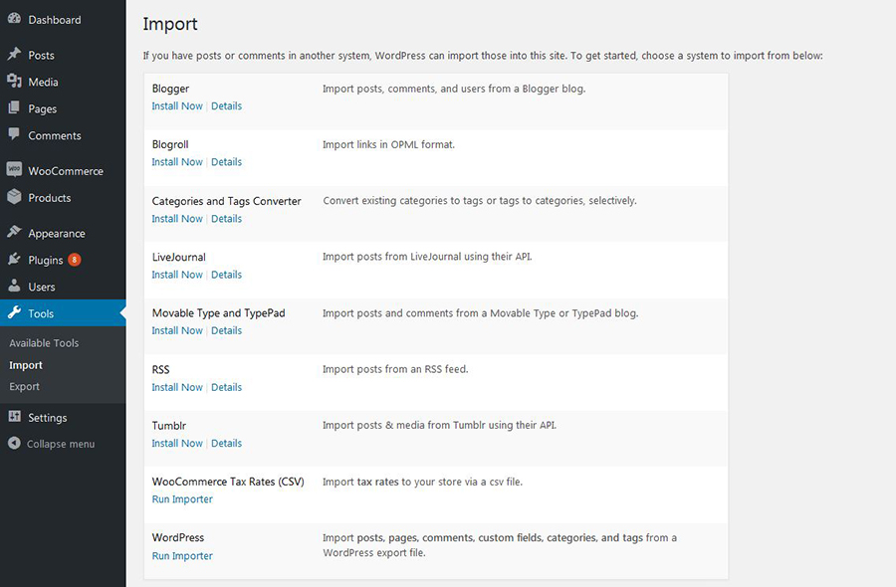This screenshot has width=896, height=587.
Task: View Details for LiveJournal importer
Action: click(227, 274)
